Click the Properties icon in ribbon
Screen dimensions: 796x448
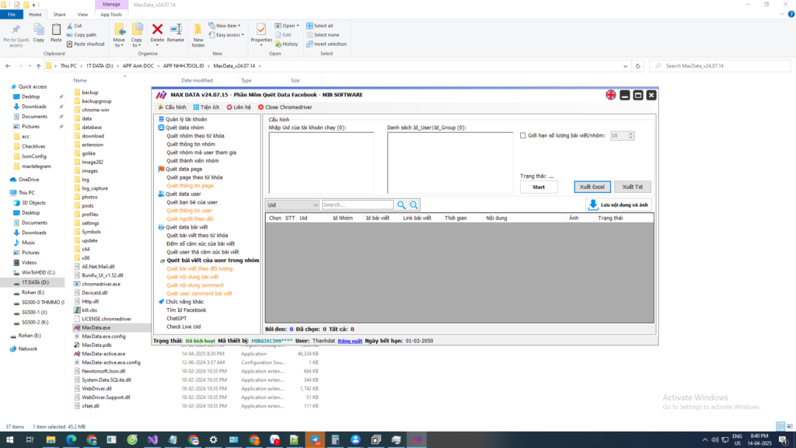pos(261,30)
